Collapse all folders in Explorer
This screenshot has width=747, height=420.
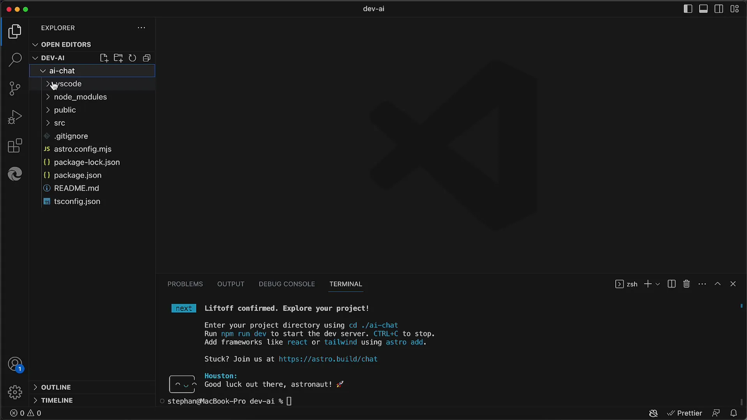click(146, 58)
